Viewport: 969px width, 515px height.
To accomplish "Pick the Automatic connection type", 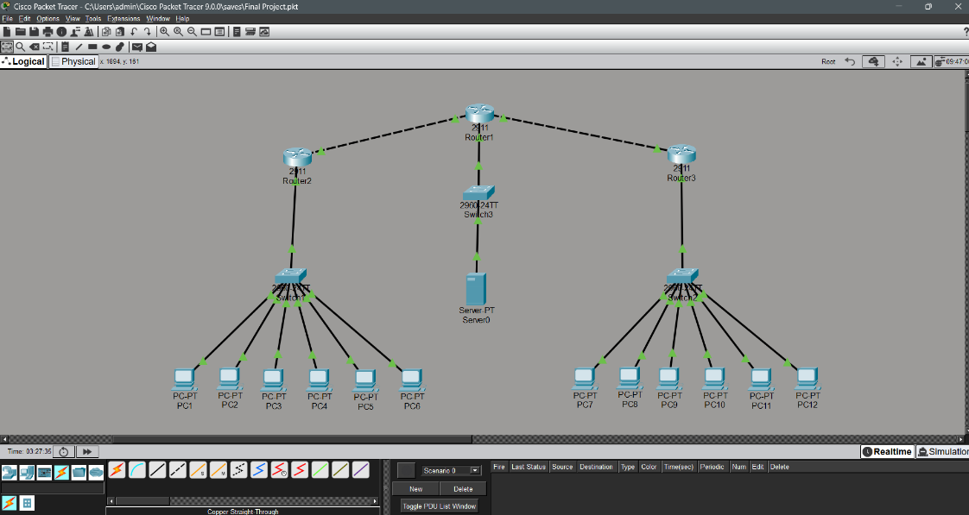I will [117, 470].
